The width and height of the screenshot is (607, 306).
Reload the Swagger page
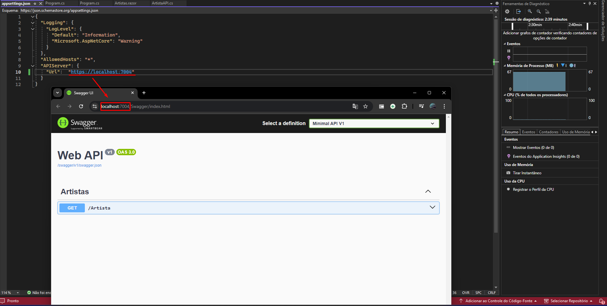pyautogui.click(x=81, y=106)
